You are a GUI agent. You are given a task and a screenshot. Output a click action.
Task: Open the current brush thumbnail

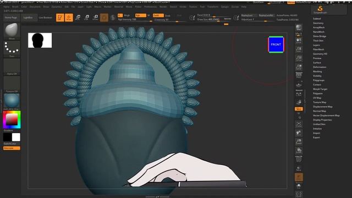[x=12, y=31]
